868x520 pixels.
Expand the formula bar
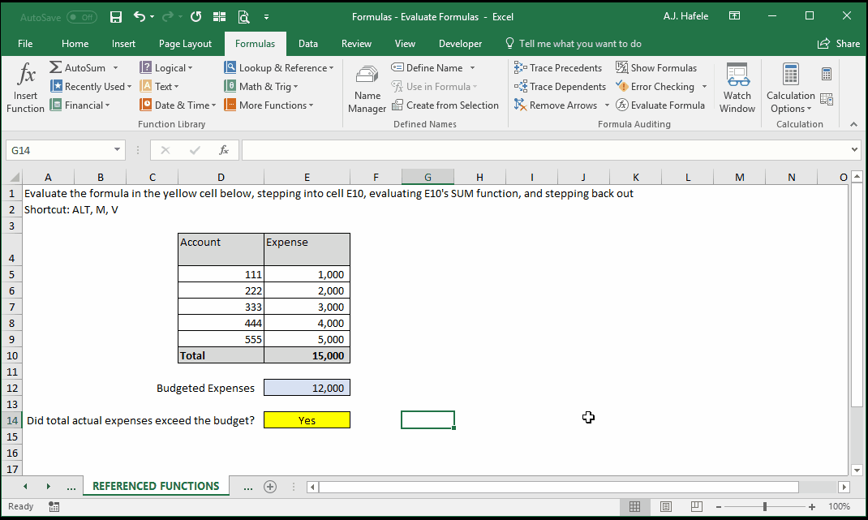point(854,149)
